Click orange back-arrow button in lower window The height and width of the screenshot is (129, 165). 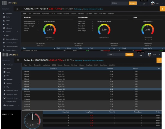(x=159, y=60)
